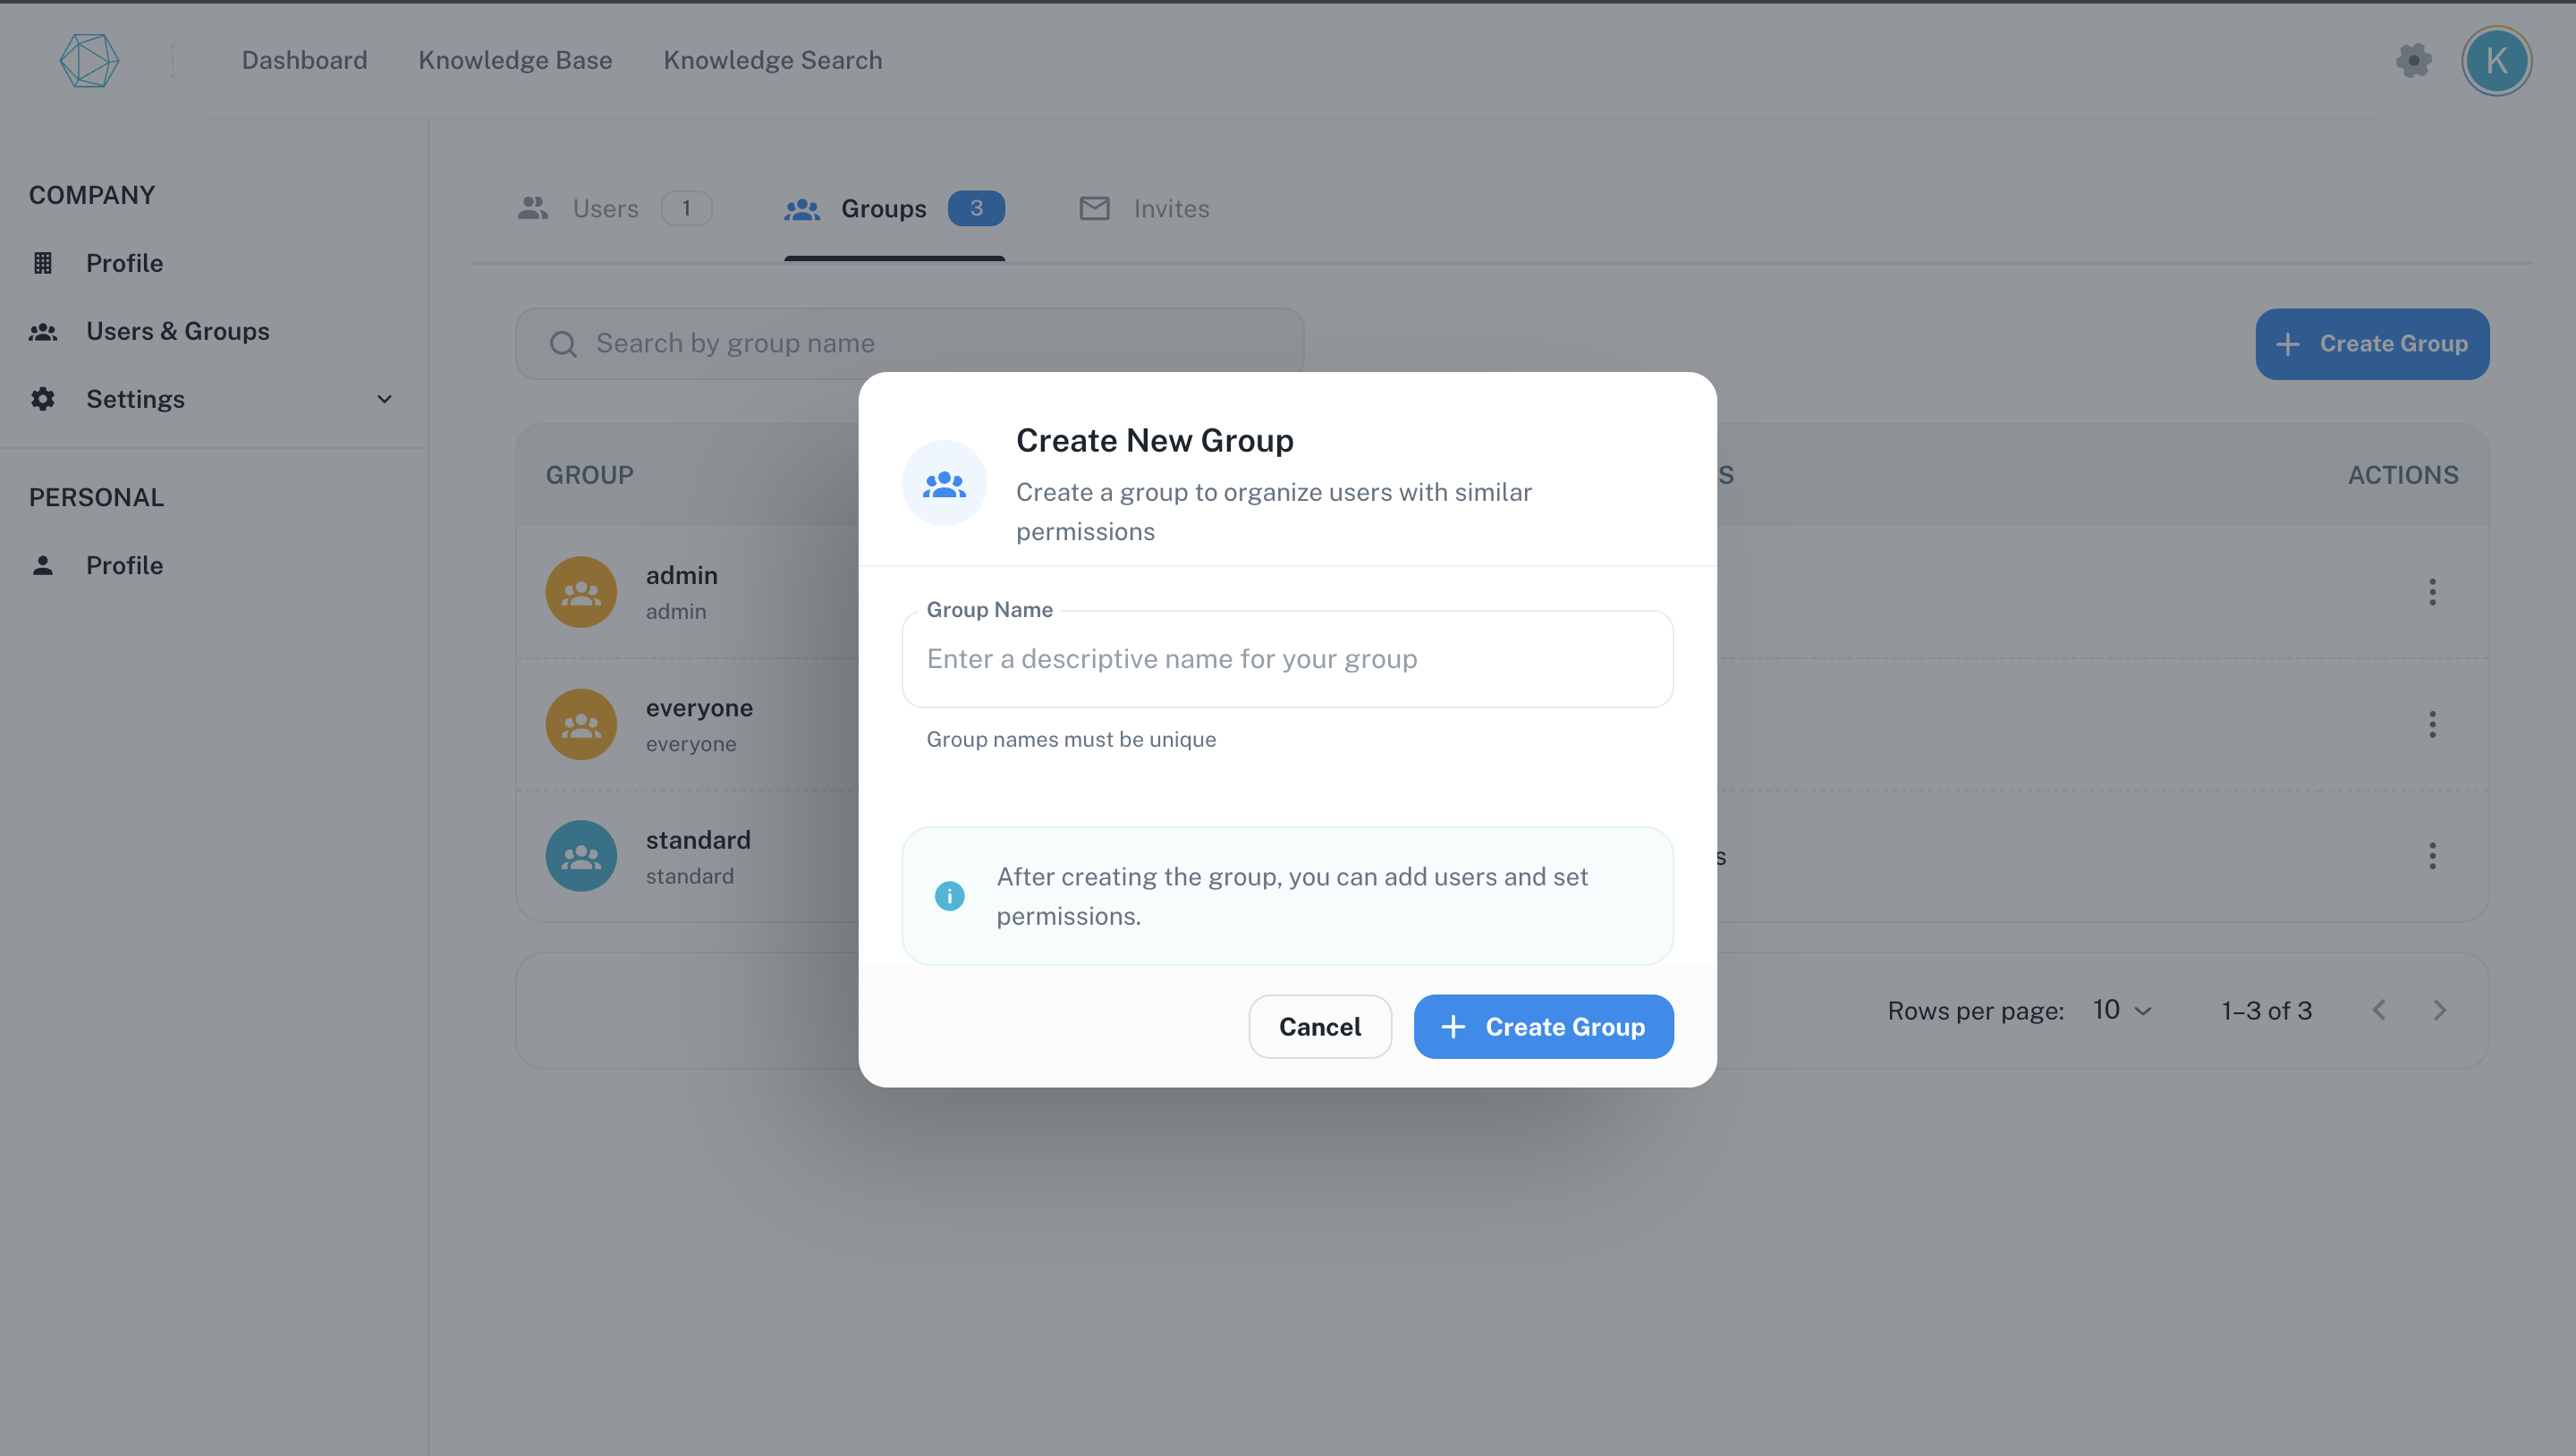Click Create Group inside the dialog
Image resolution: width=2576 pixels, height=1456 pixels.
click(1543, 1026)
